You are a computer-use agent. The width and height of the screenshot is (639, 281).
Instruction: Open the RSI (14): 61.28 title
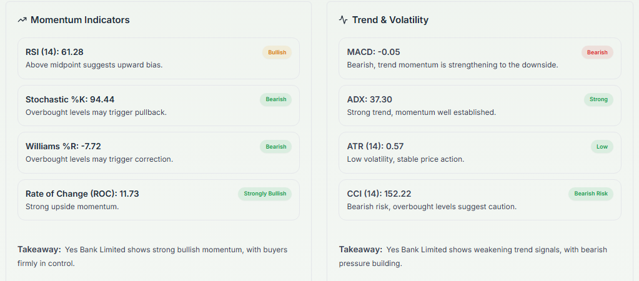[x=54, y=52]
